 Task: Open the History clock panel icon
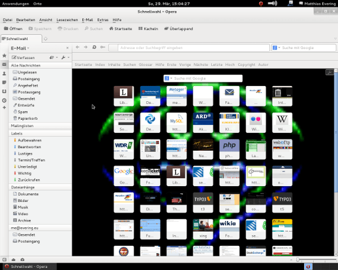click(4, 100)
